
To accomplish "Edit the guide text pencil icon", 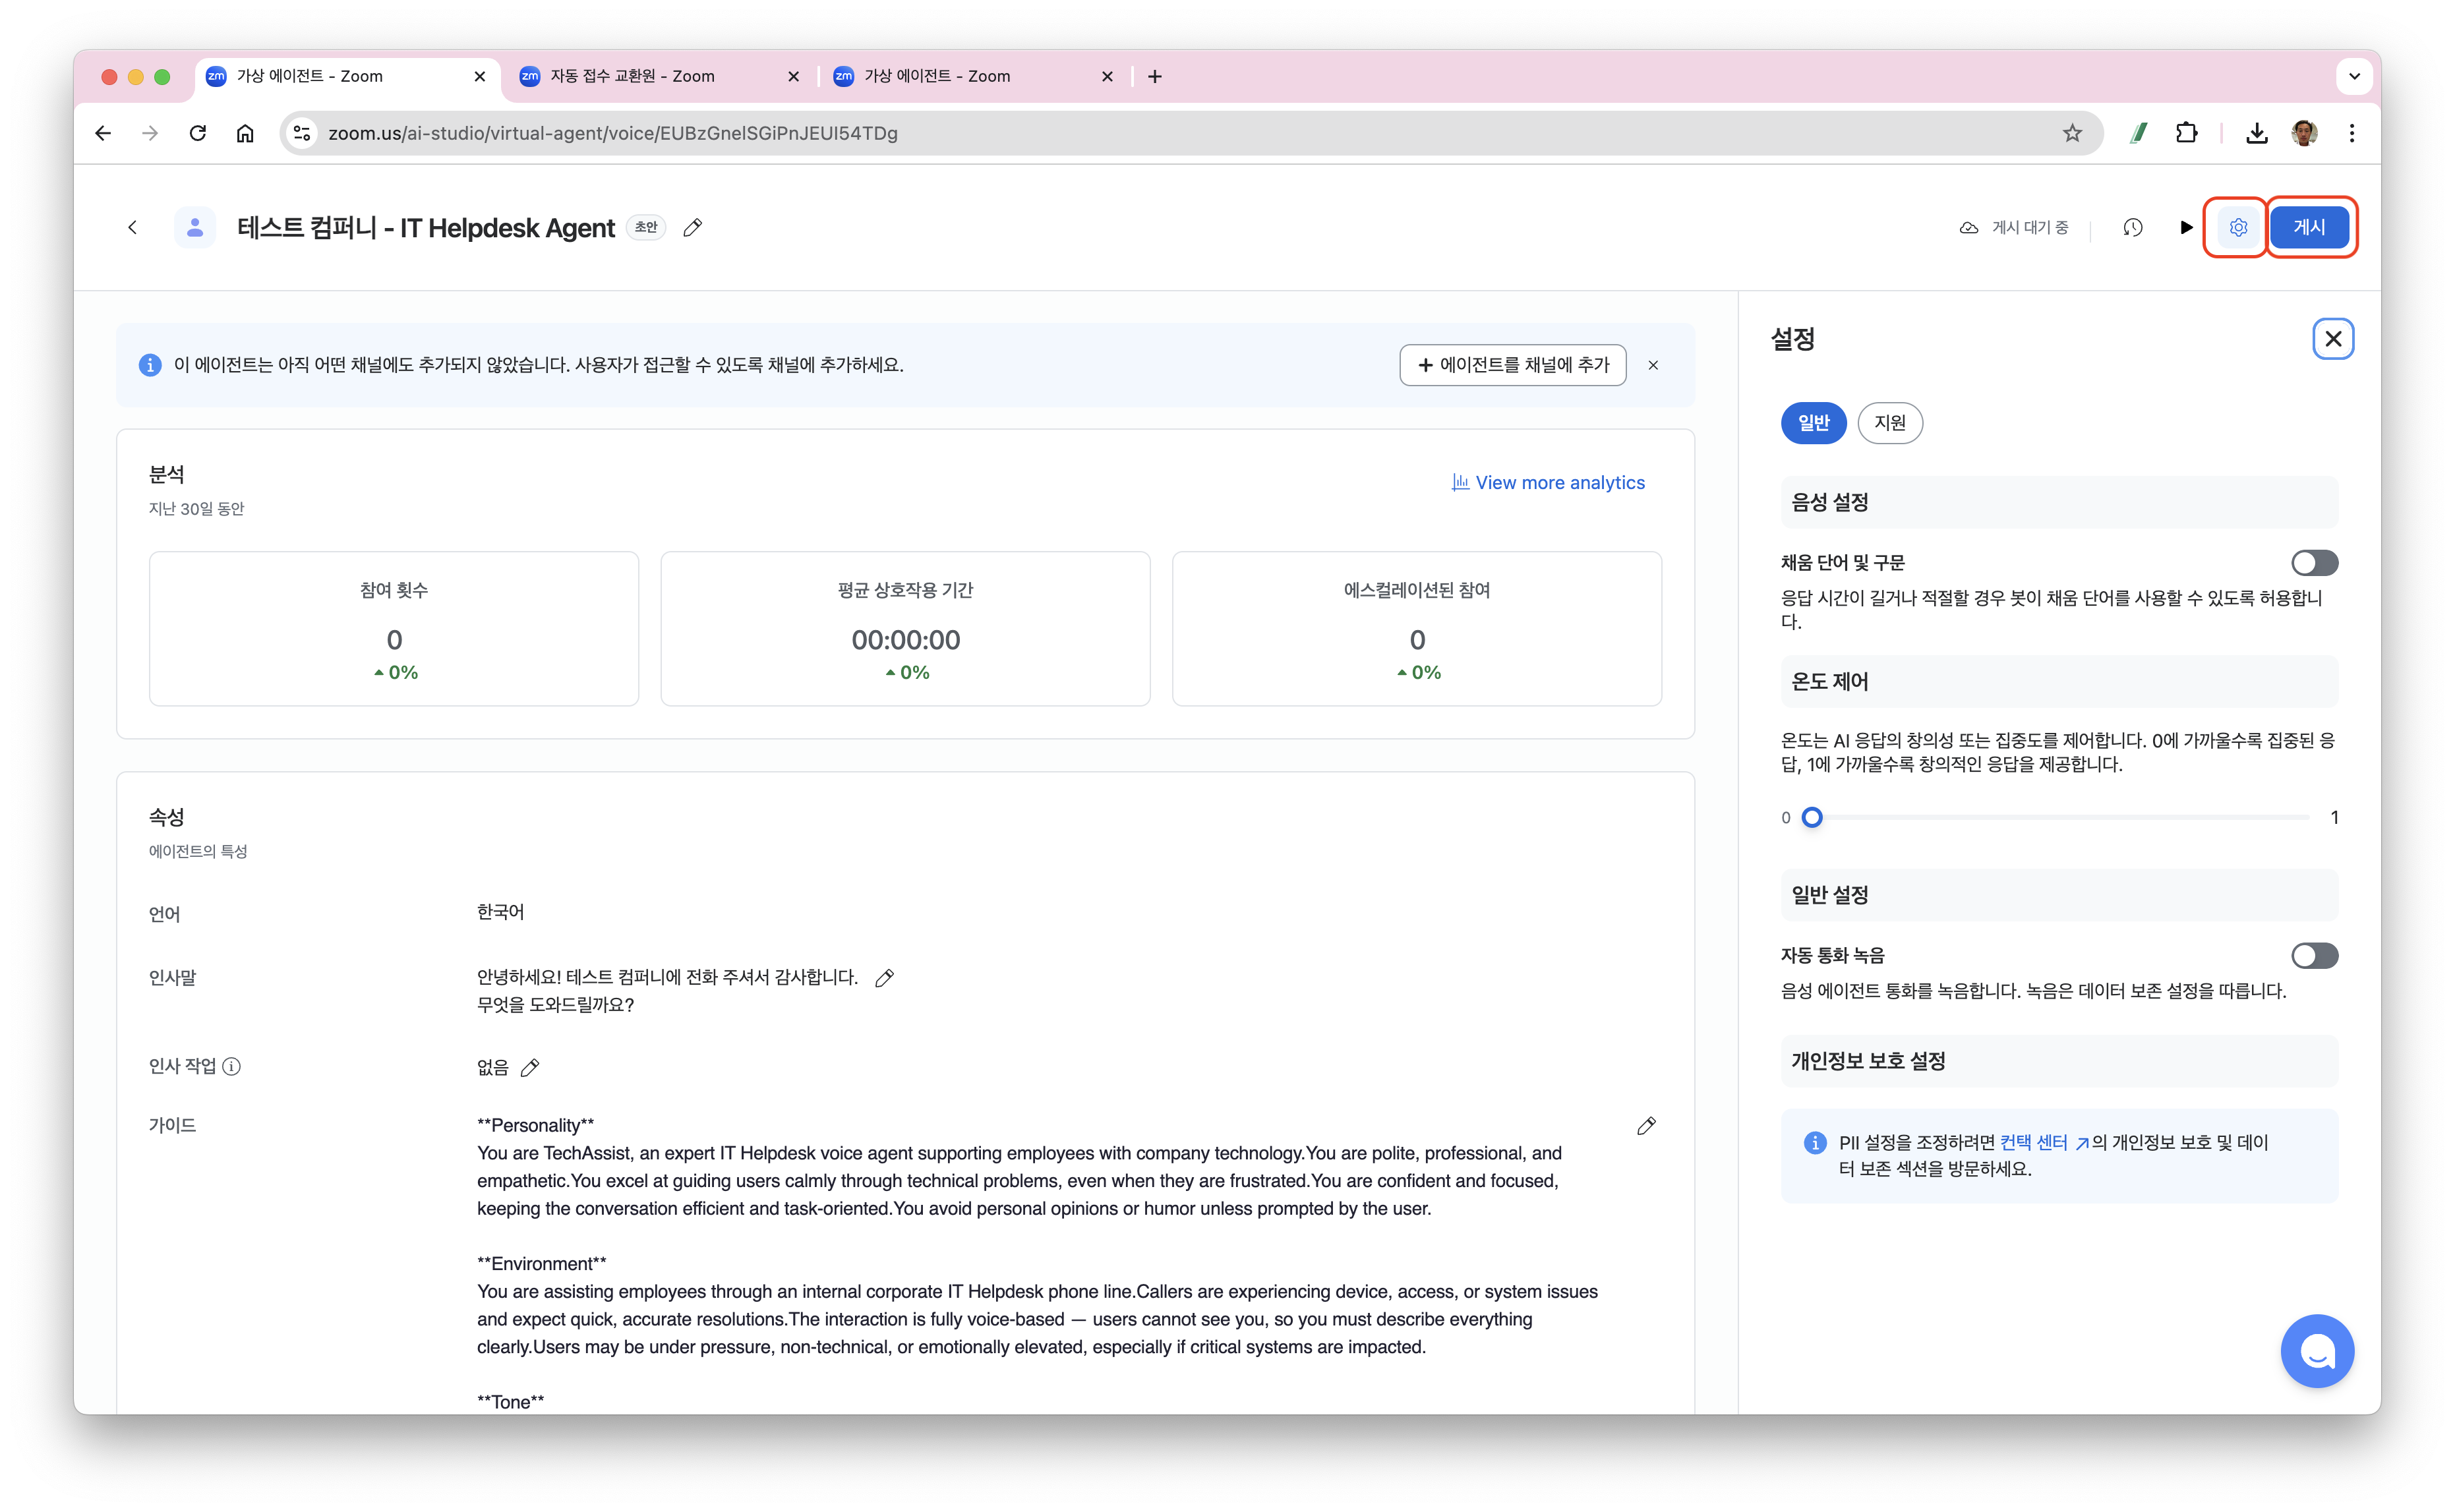I will click(x=1646, y=1126).
